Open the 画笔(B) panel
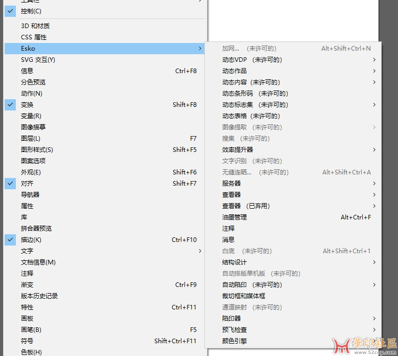The width and height of the screenshot is (398, 356). point(104,329)
